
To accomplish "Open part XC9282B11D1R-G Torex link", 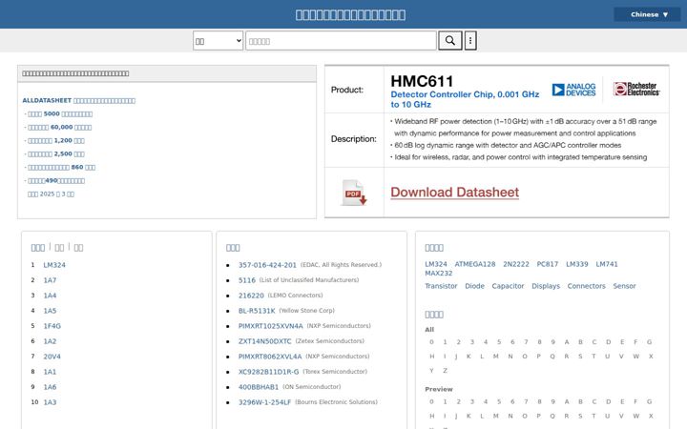I will pyautogui.click(x=268, y=372).
